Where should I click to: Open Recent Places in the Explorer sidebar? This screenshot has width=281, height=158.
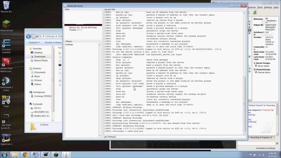pos(41,61)
